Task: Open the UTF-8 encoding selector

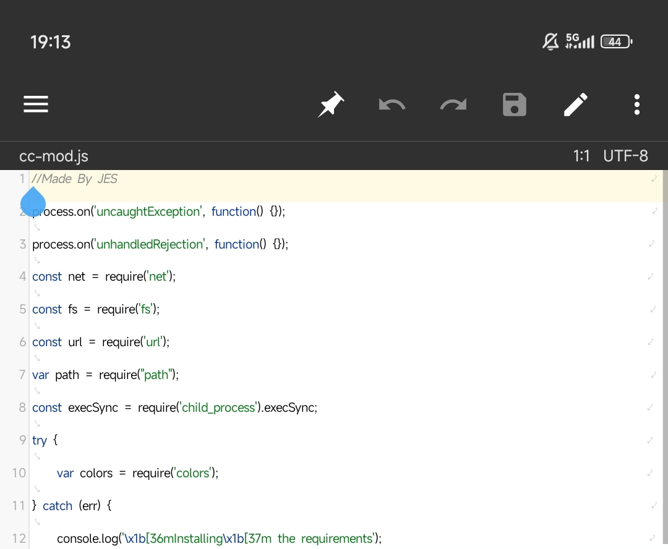Action: pyautogui.click(x=625, y=156)
